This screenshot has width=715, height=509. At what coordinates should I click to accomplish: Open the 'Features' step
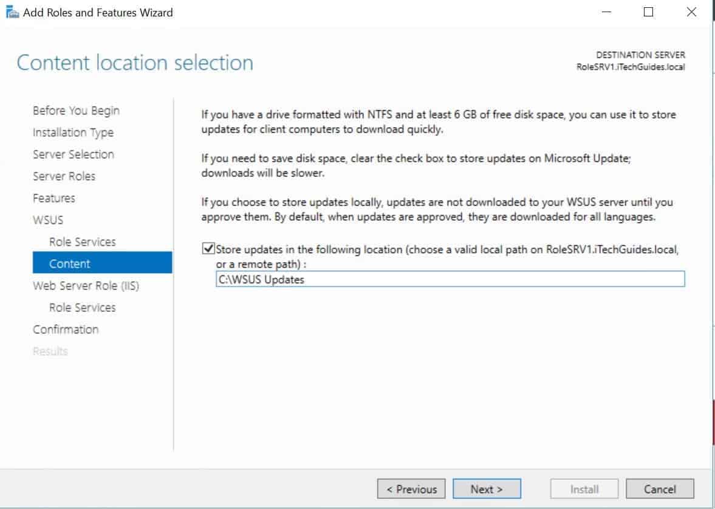(53, 198)
